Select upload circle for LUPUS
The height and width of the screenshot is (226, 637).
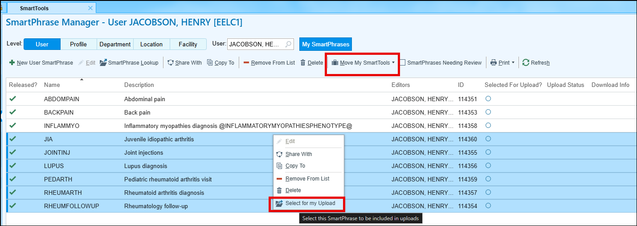(488, 165)
